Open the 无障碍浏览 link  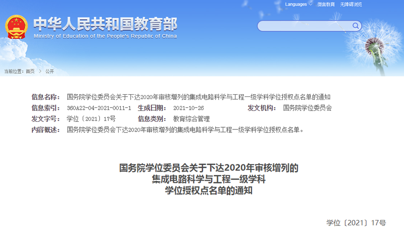[x=351, y=4]
